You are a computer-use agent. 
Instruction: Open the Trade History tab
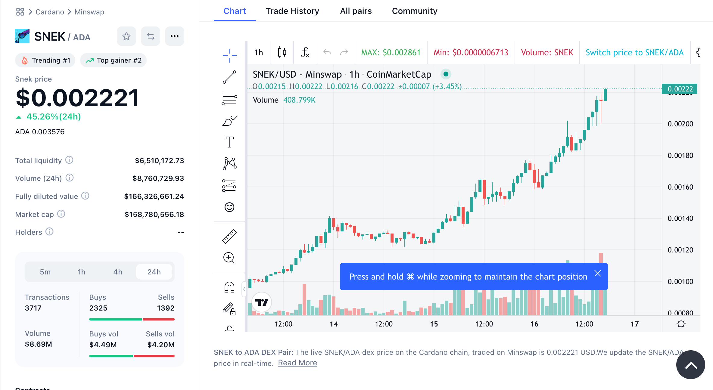(x=292, y=11)
